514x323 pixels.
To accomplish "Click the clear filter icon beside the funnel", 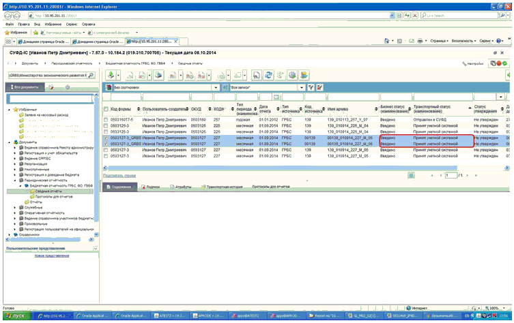I will pos(318,87).
